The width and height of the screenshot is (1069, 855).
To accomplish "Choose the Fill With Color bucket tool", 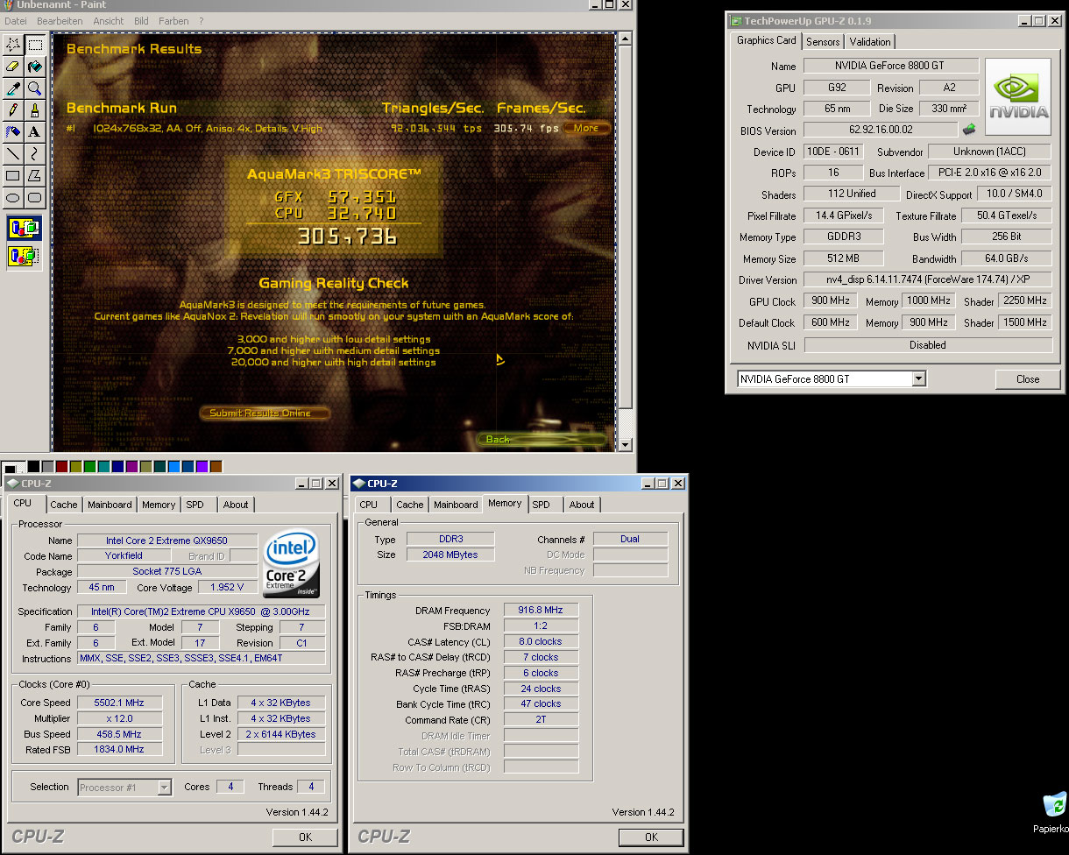I will coord(34,66).
